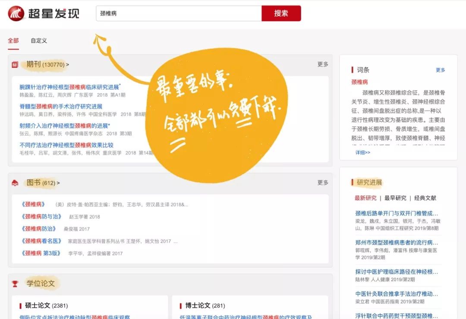Open 探讨中医护理临床路径在神经根… article

397,272
